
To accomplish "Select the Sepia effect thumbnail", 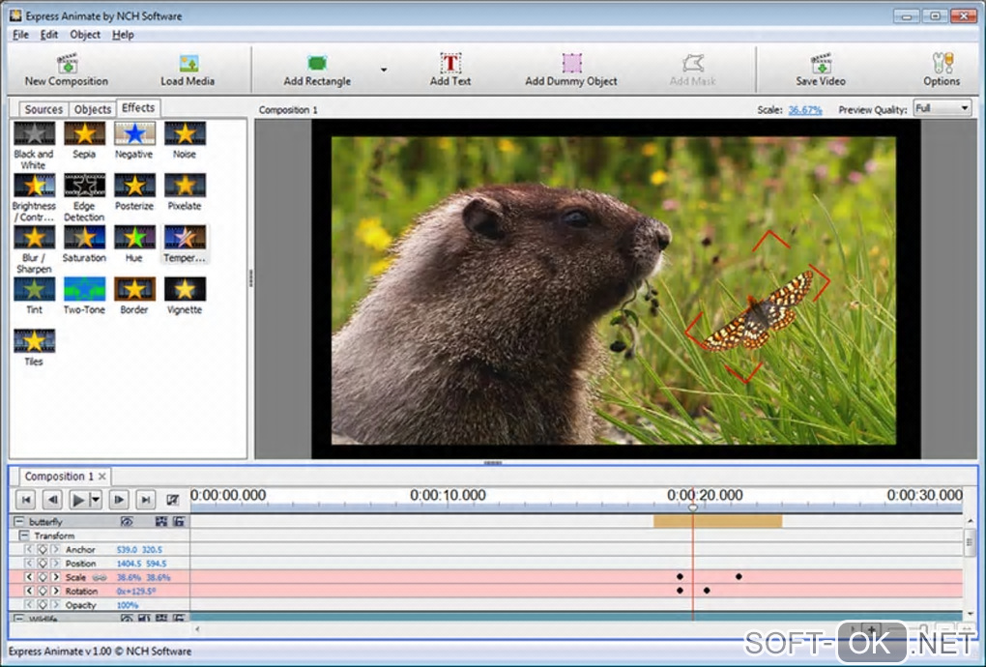I will 84,133.
